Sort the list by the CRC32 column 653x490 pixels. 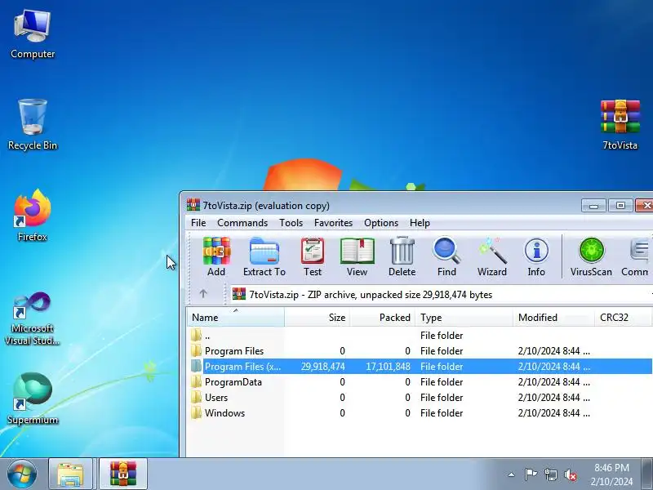click(623, 317)
